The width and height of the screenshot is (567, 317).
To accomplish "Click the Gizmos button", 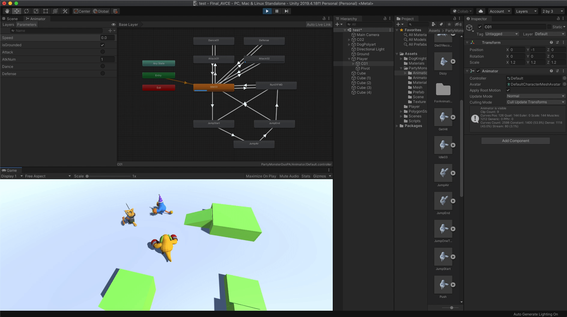I will [320, 176].
